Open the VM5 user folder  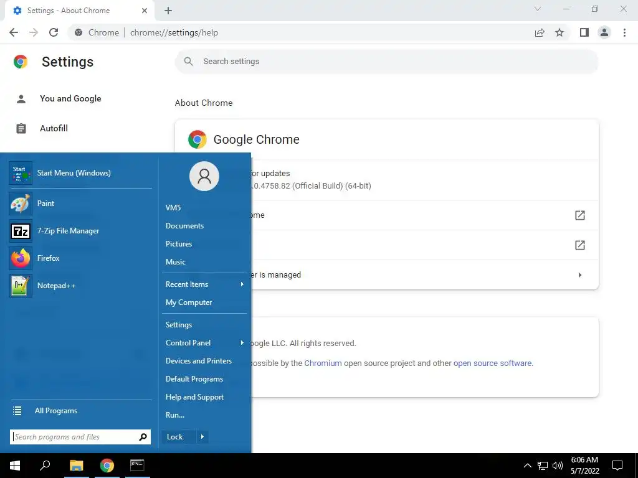point(173,208)
